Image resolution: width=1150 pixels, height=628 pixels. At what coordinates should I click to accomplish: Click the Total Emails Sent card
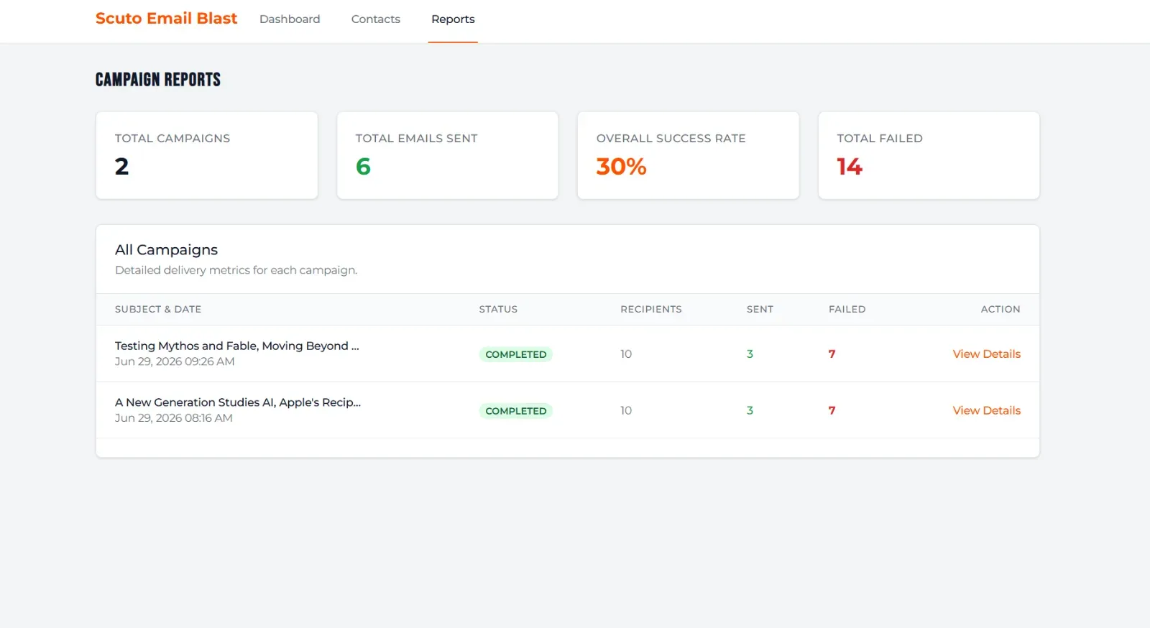pos(448,155)
